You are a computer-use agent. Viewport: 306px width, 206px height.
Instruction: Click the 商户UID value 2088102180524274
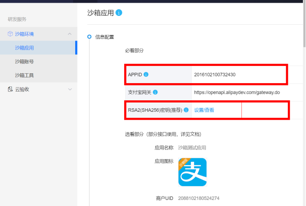(199, 198)
